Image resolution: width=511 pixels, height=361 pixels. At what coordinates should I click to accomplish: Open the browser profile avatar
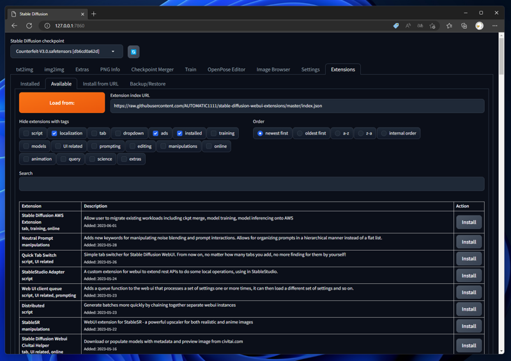coord(480,26)
